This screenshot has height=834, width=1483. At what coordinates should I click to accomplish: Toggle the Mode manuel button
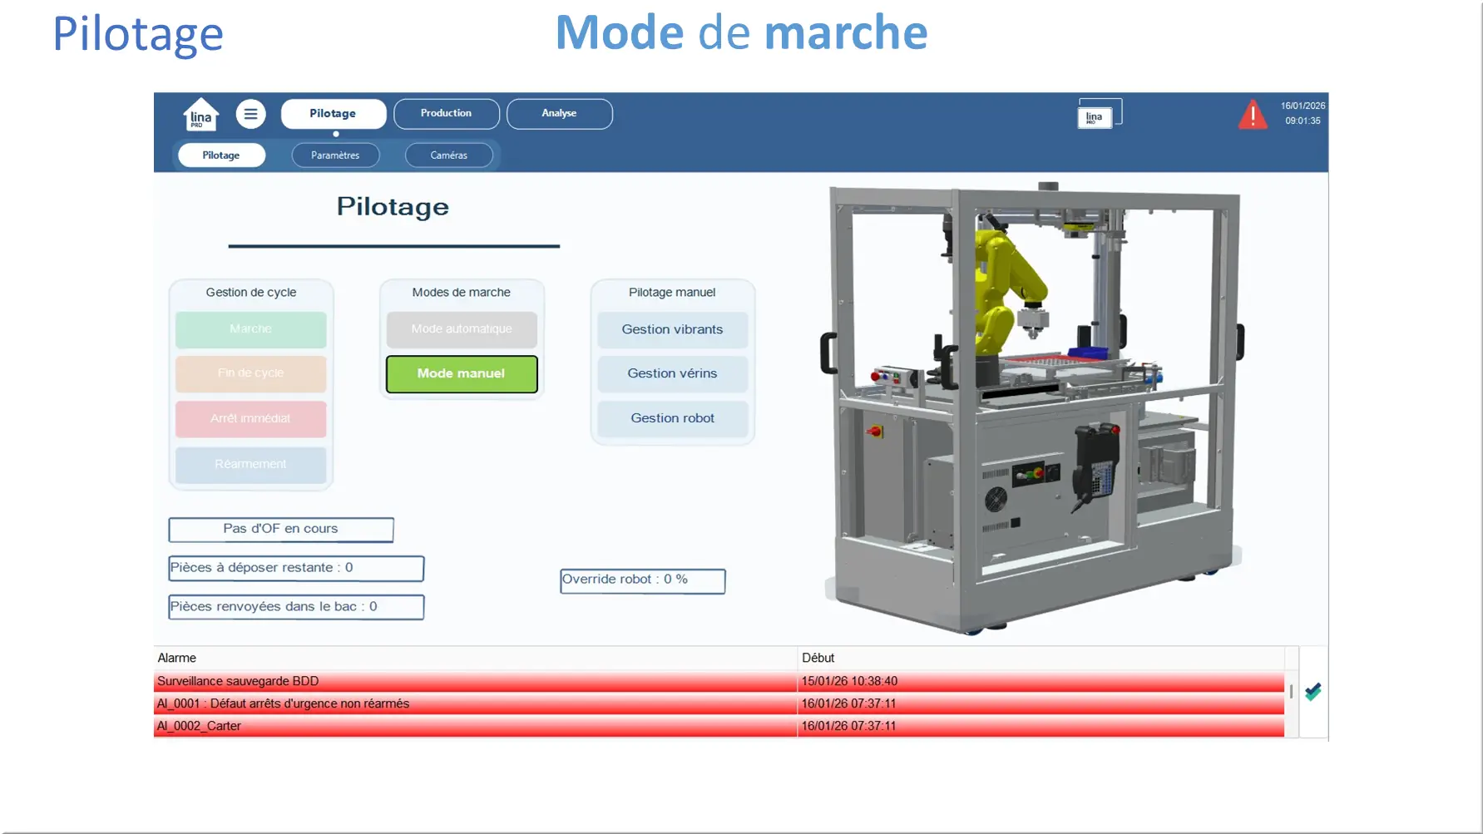point(462,374)
